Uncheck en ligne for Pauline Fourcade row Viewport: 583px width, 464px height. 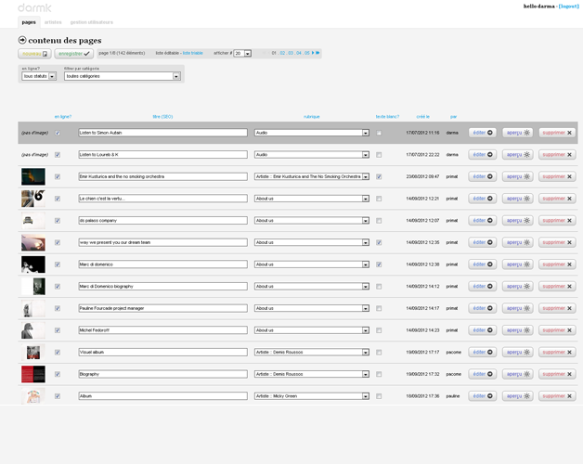point(58,308)
